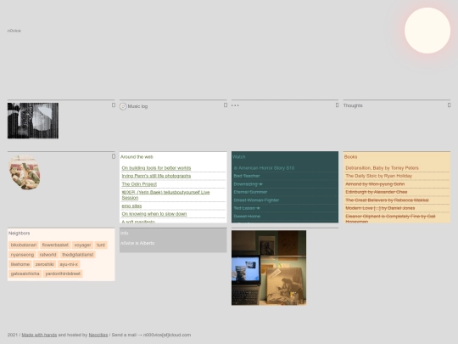Image resolution: width=458 pixels, height=344 pixels.
Task: Open the Neocities footer link
Action: click(x=98, y=335)
